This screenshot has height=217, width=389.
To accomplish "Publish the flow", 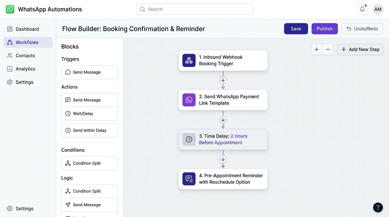I will (x=325, y=29).
